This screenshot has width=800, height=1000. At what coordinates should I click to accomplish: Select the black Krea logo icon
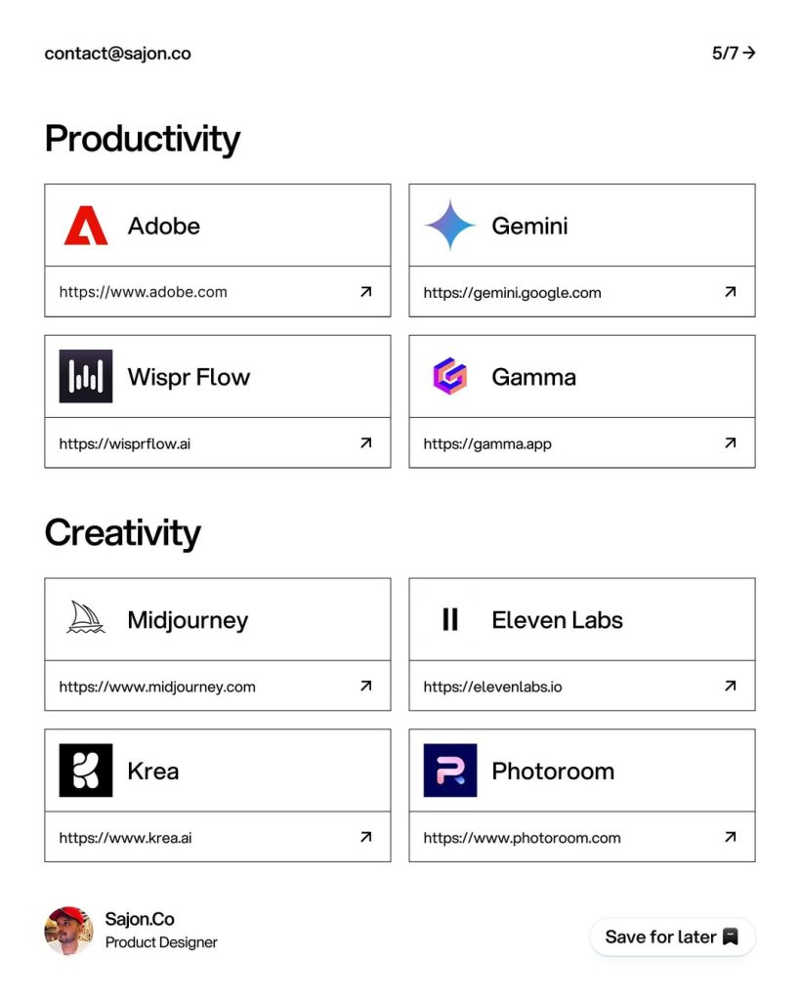(86, 771)
